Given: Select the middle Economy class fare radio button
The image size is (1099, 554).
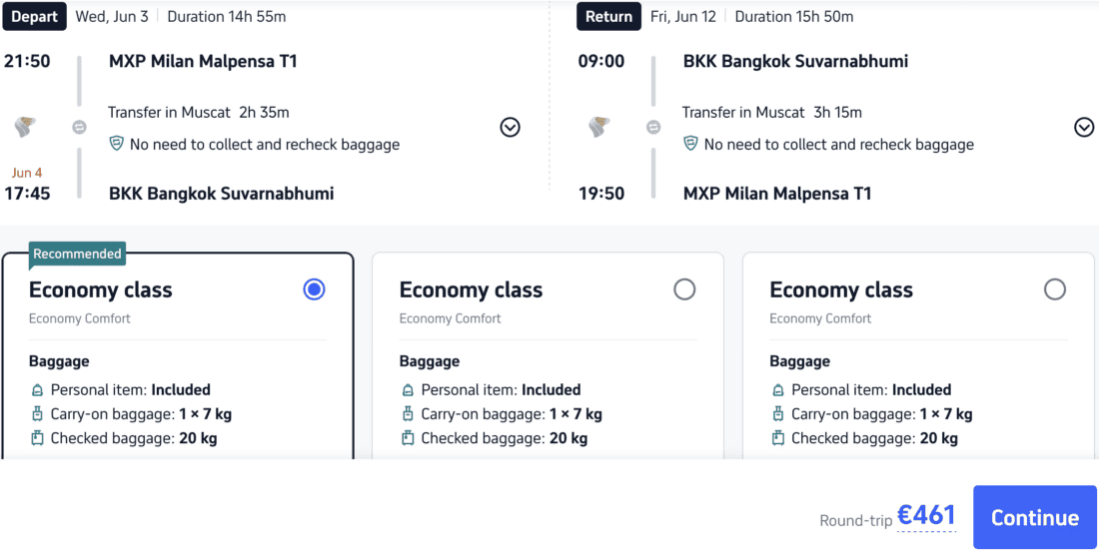Looking at the screenshot, I should click(x=684, y=289).
